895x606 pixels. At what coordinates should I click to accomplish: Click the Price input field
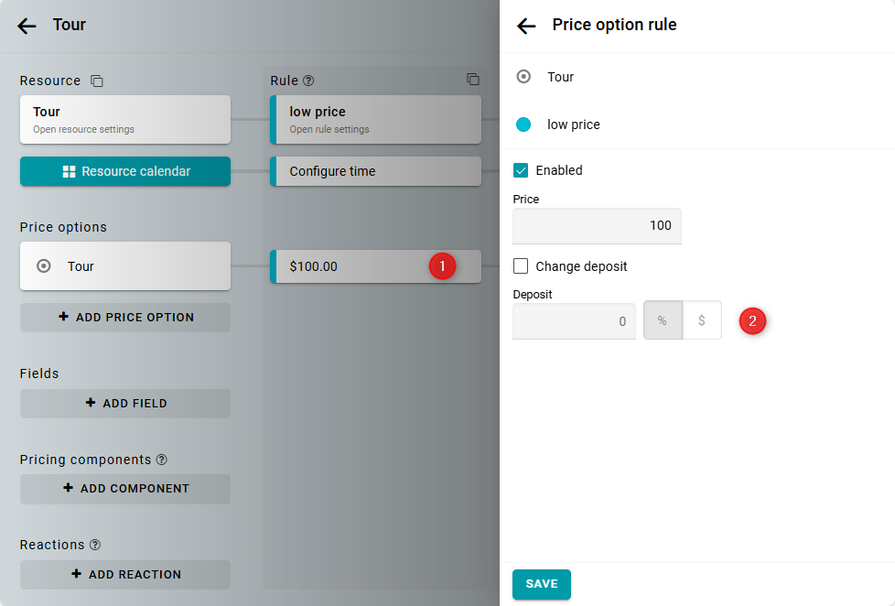597,226
